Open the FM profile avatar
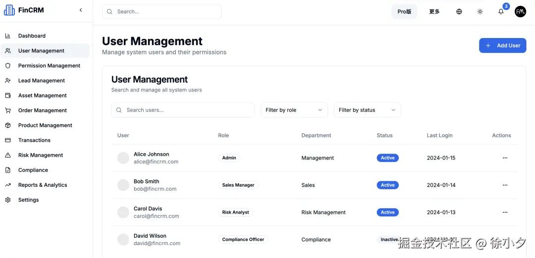This screenshot has width=535, height=258. click(x=520, y=12)
